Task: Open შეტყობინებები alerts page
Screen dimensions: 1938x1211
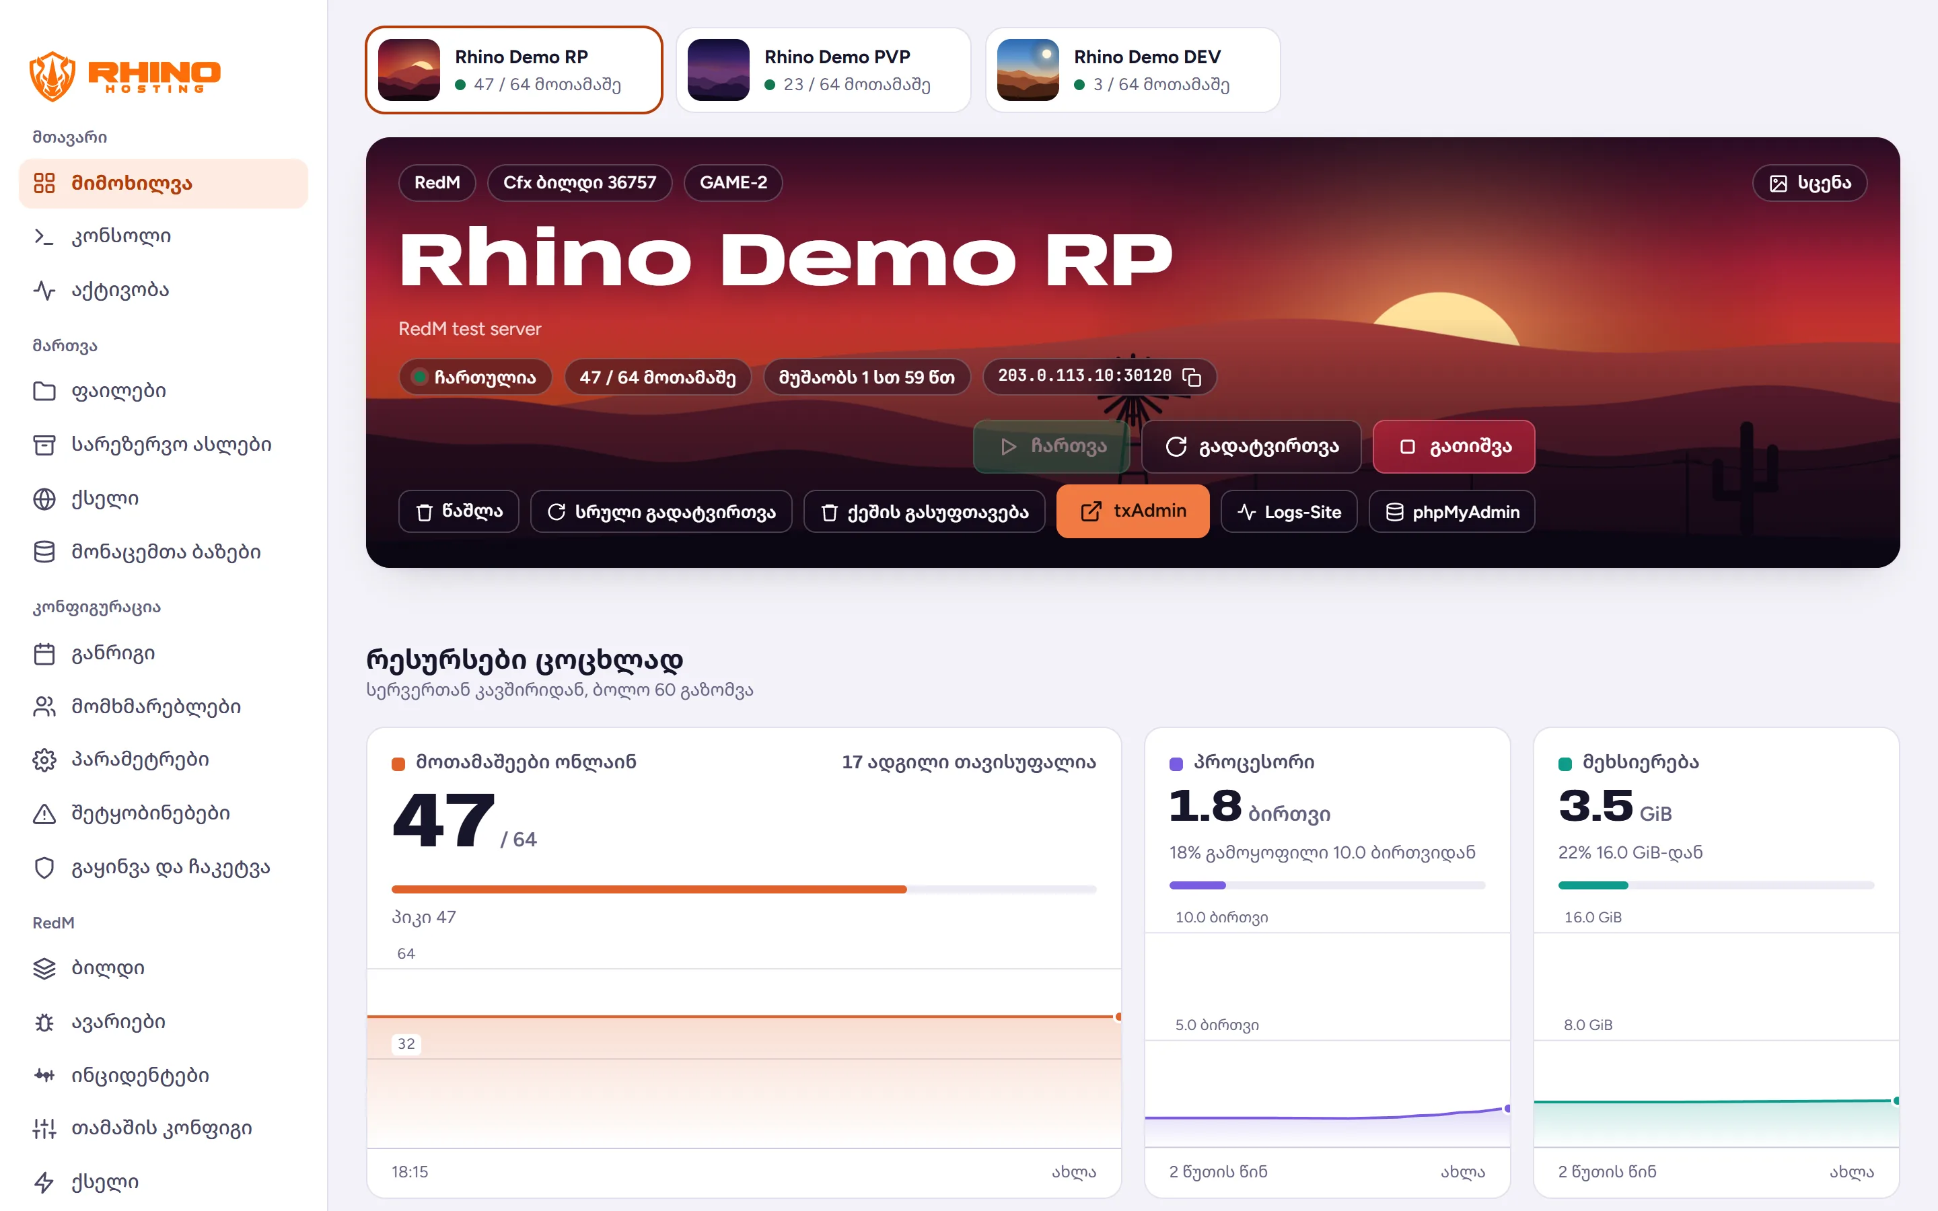Action: (x=164, y=813)
